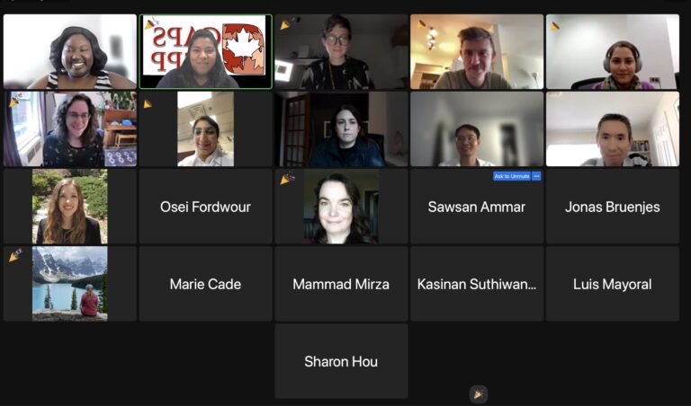Select the mountain lake photo tile
Image resolution: width=691 pixels, height=406 pixels.
(x=69, y=284)
